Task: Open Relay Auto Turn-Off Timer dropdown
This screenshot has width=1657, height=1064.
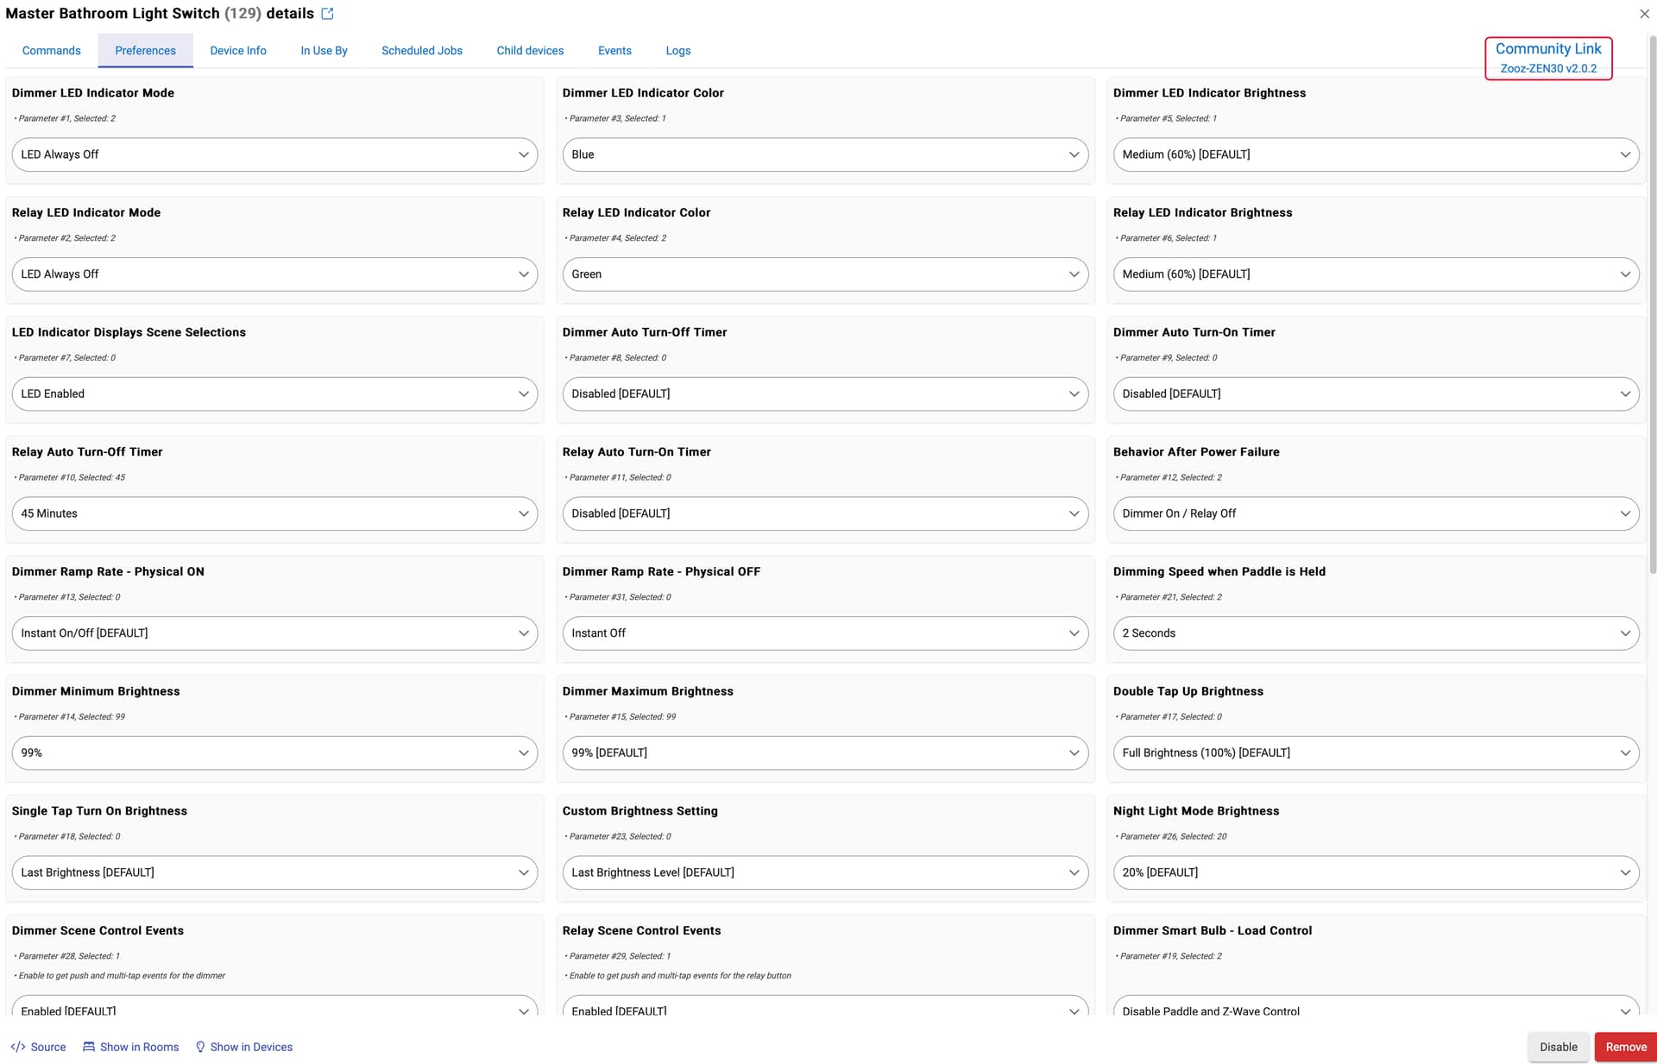Action: pos(274,513)
